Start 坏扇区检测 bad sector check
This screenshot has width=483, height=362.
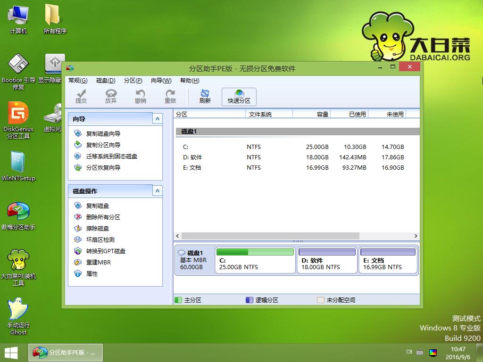[99, 239]
